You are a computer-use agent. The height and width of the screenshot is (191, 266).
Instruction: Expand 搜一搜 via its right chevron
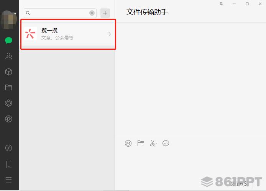point(110,34)
